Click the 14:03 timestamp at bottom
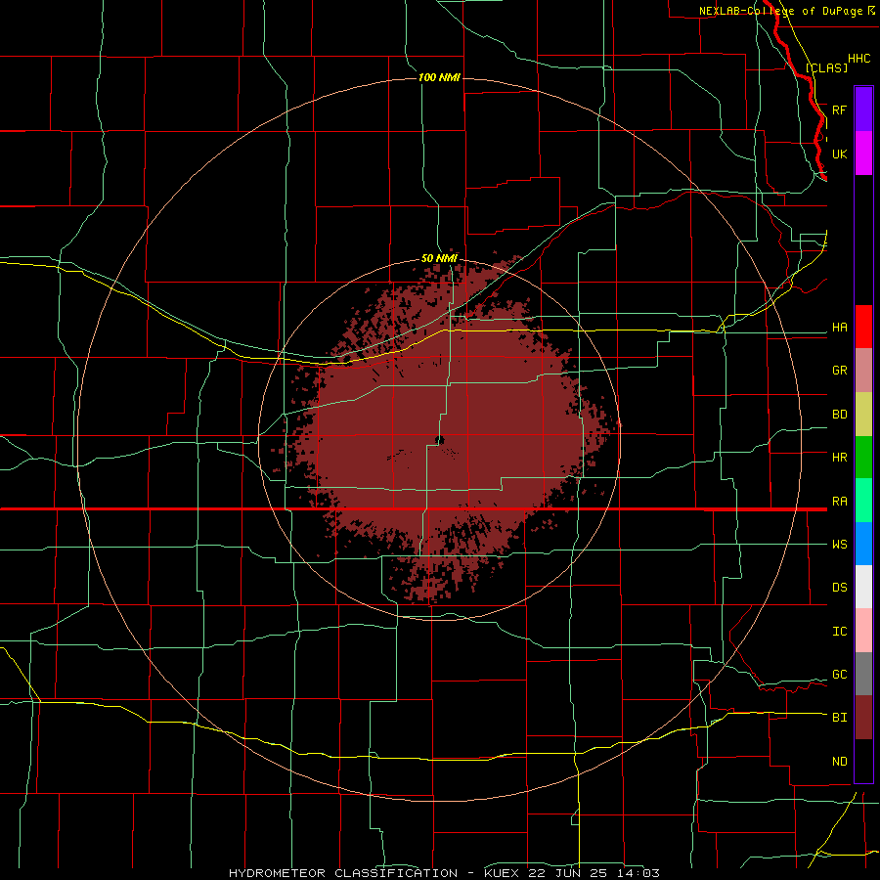The width and height of the screenshot is (880, 880). pos(637,873)
